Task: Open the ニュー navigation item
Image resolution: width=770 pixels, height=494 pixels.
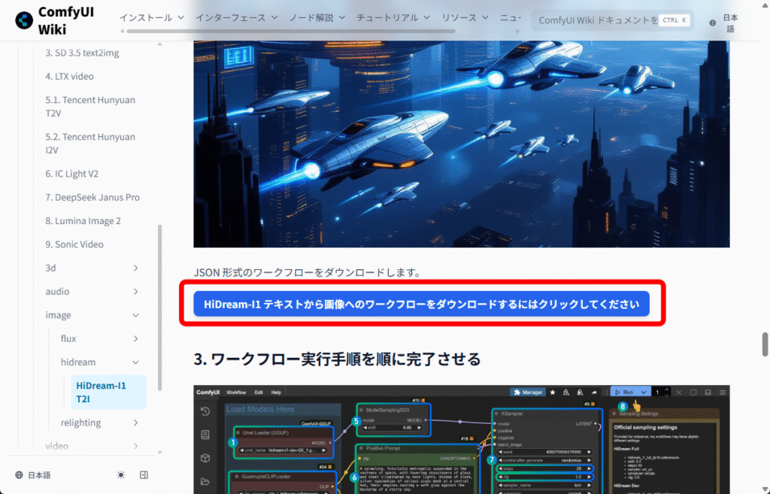Action: [511, 17]
